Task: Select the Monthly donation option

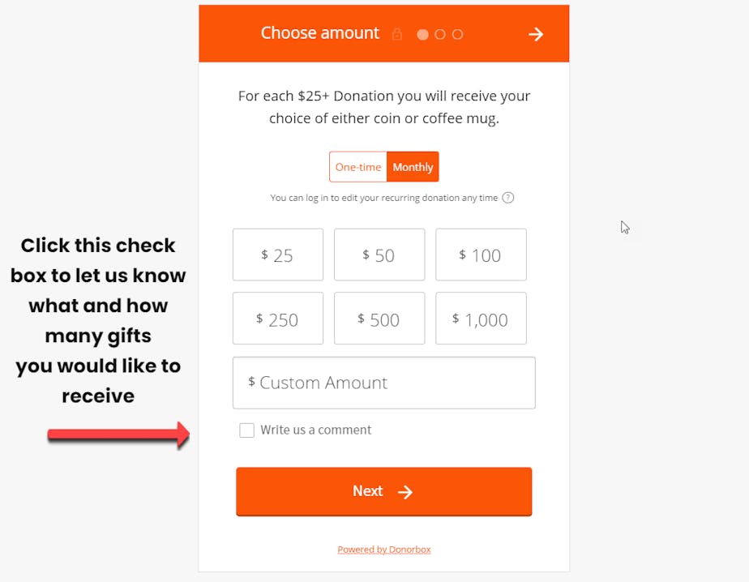Action: coord(413,167)
